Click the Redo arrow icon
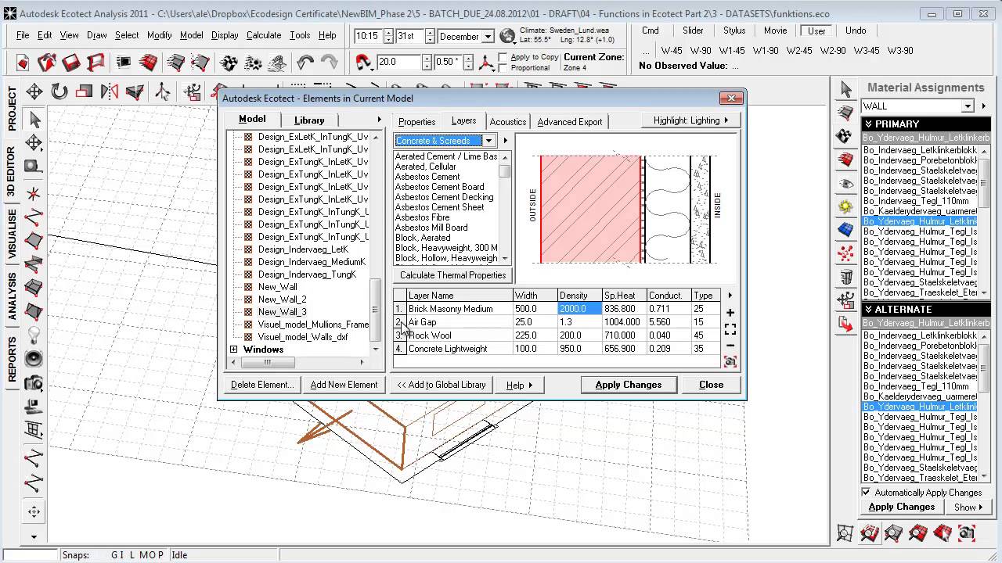Screen dimensions: 1002x563 click(330, 63)
